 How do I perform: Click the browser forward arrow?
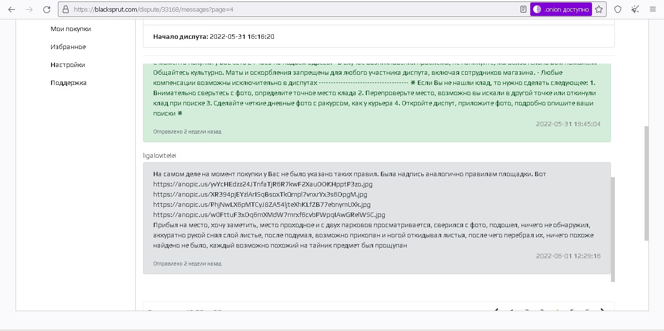[x=29, y=9]
